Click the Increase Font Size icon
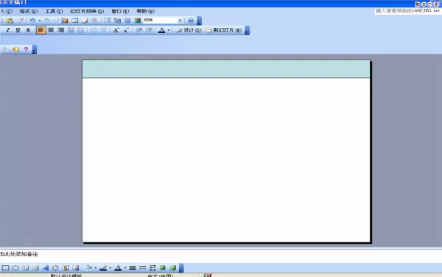442x277 pixels. pos(116,30)
